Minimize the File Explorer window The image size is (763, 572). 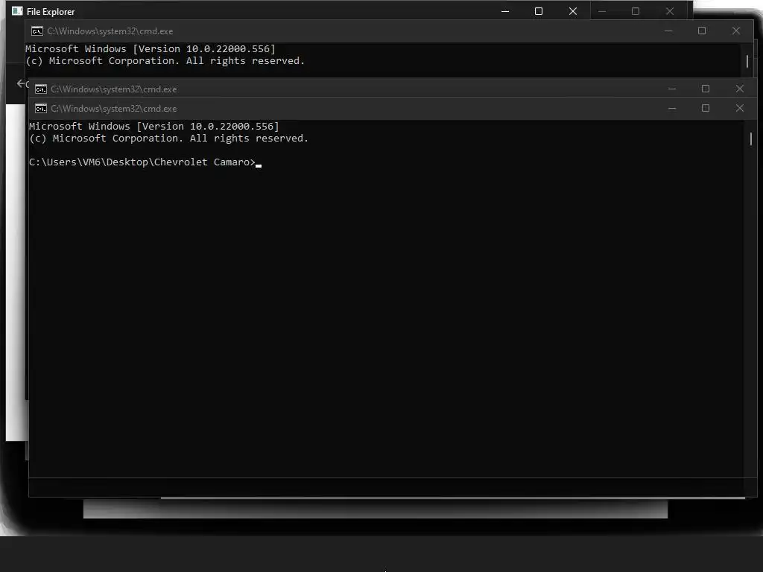point(505,11)
